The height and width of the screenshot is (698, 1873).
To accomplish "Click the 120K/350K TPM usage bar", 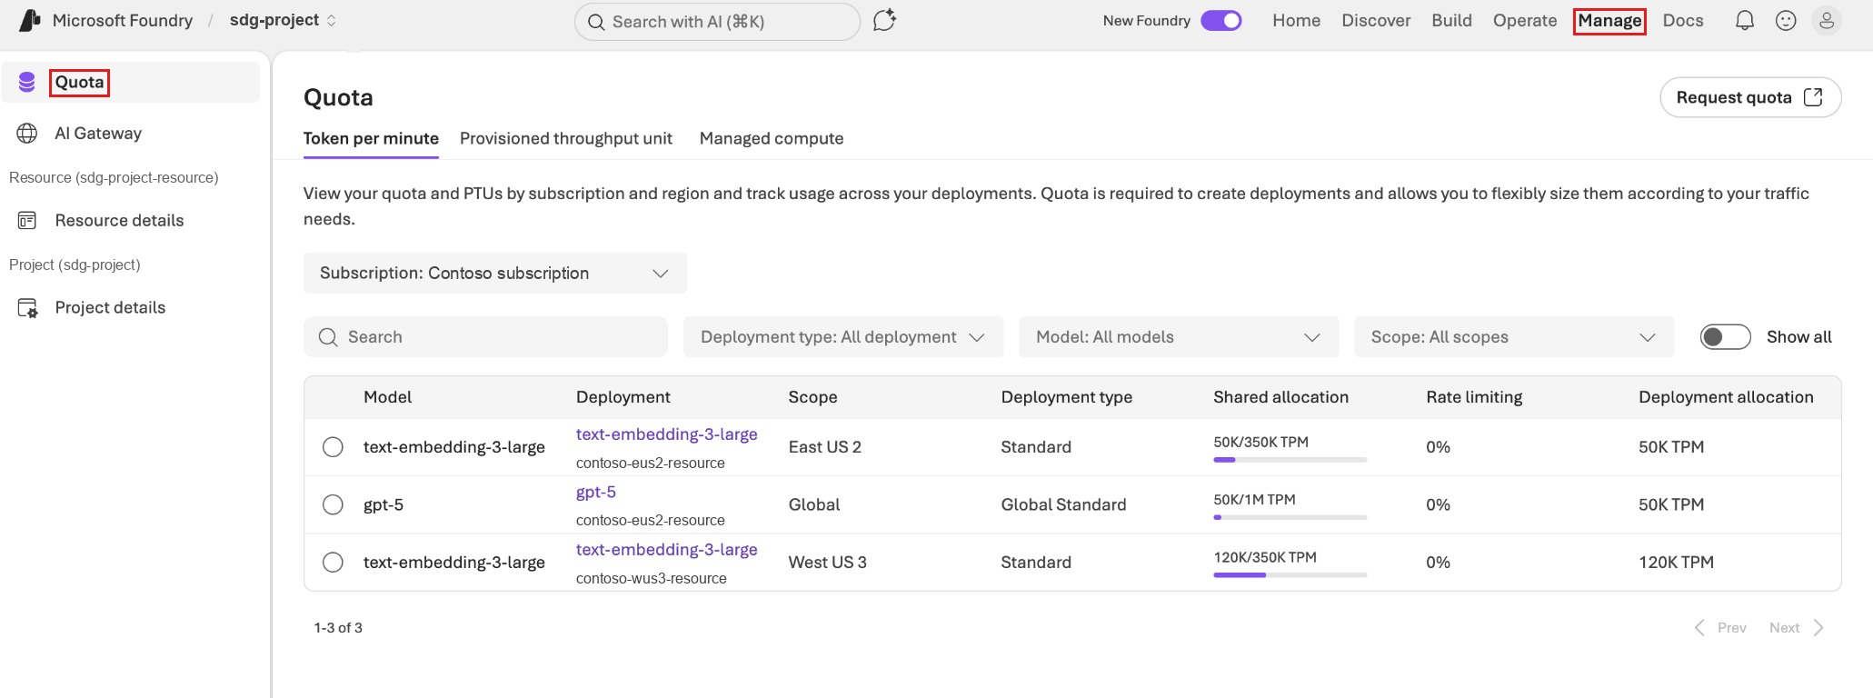I will 1290,575.
